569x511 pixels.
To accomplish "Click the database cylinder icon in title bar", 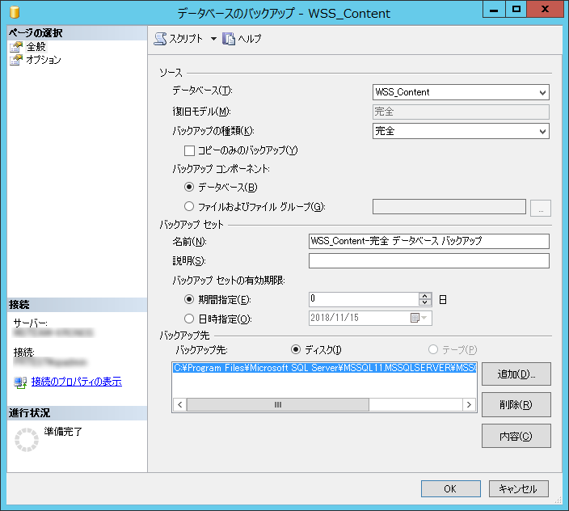I will [15, 12].
